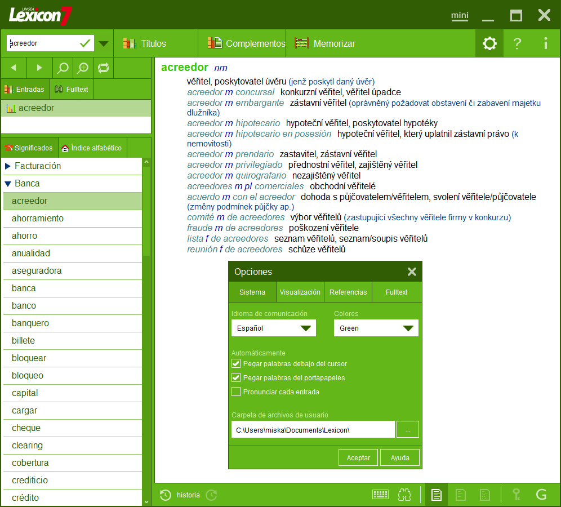Toggle Pegar palabras del portapapeles
This screenshot has width=561, height=507.
pos(236,377)
